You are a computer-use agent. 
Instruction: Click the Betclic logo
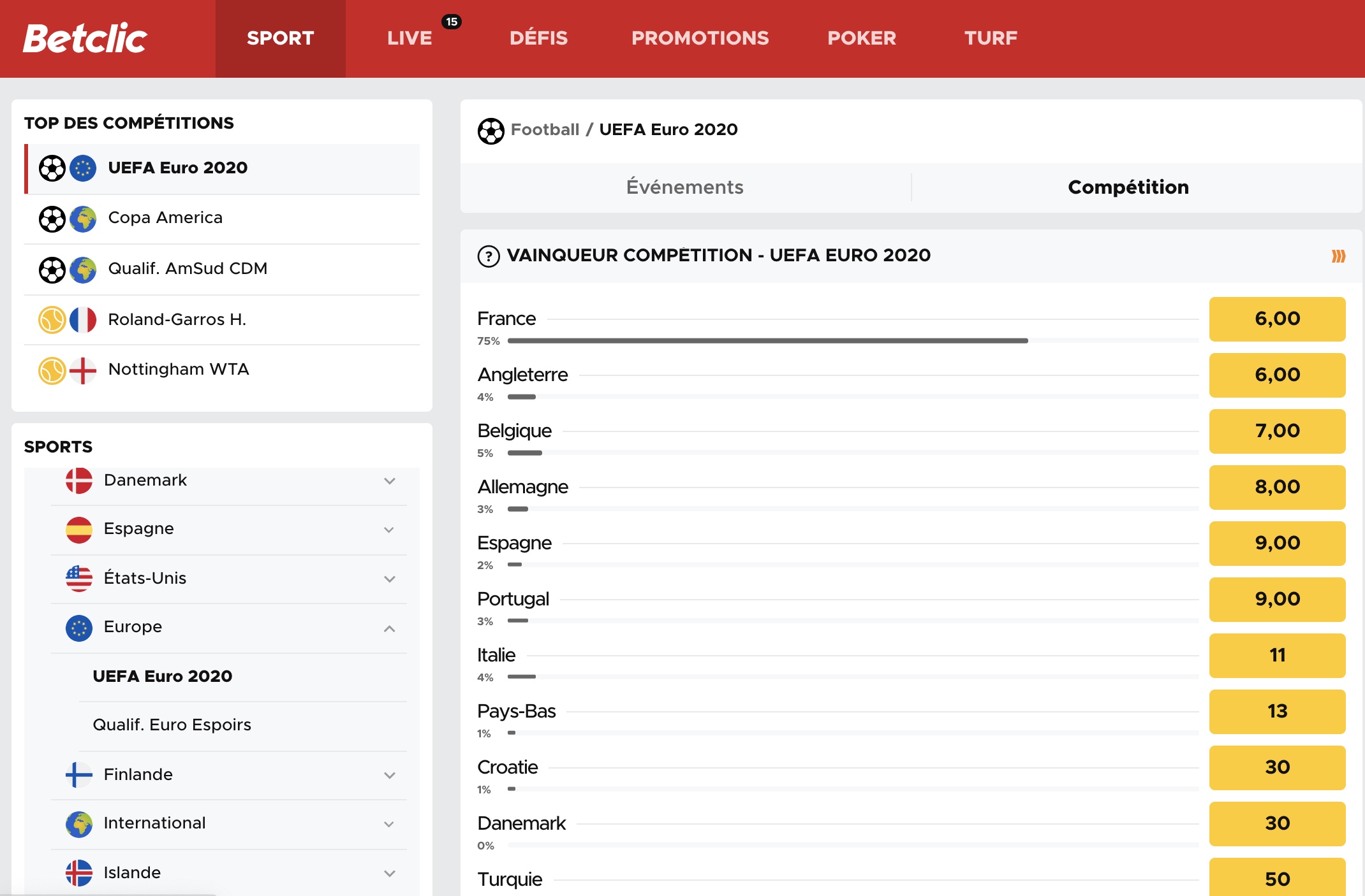tap(85, 38)
